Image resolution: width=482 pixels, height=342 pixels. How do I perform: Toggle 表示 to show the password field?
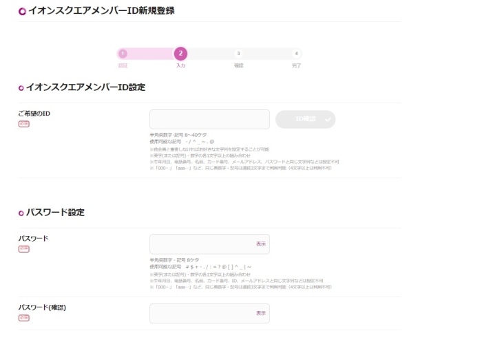(x=261, y=244)
